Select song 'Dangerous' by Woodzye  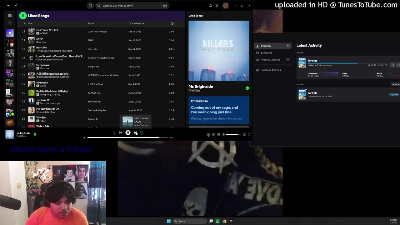100,67
